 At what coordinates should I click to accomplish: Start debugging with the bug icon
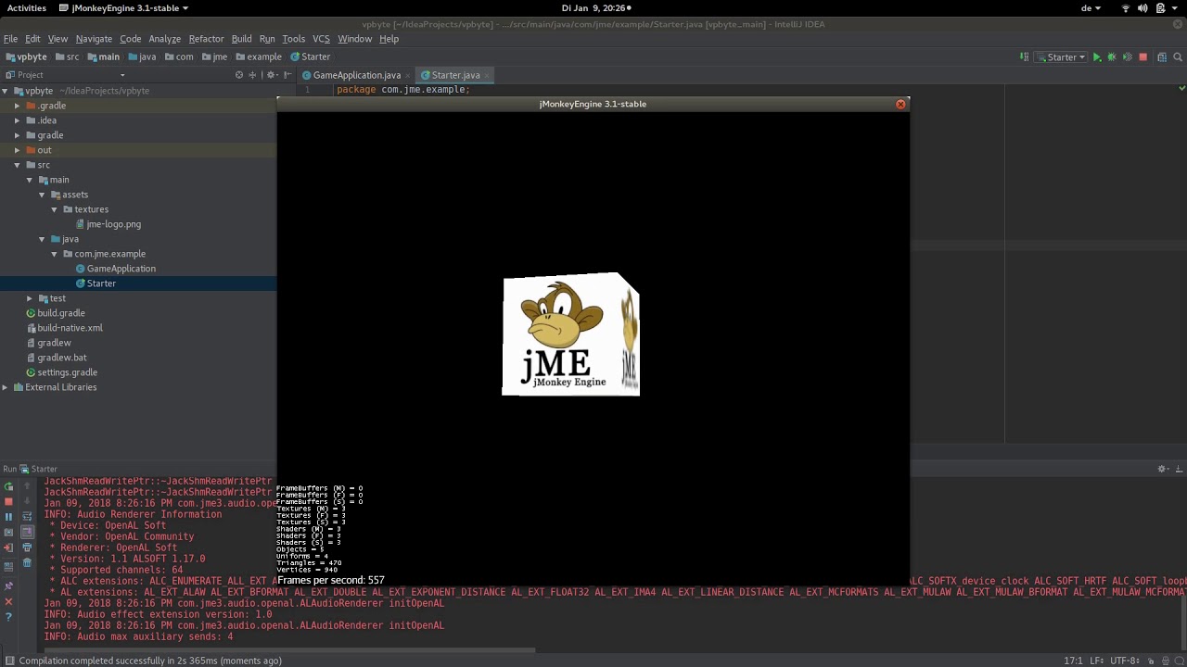(x=1112, y=57)
